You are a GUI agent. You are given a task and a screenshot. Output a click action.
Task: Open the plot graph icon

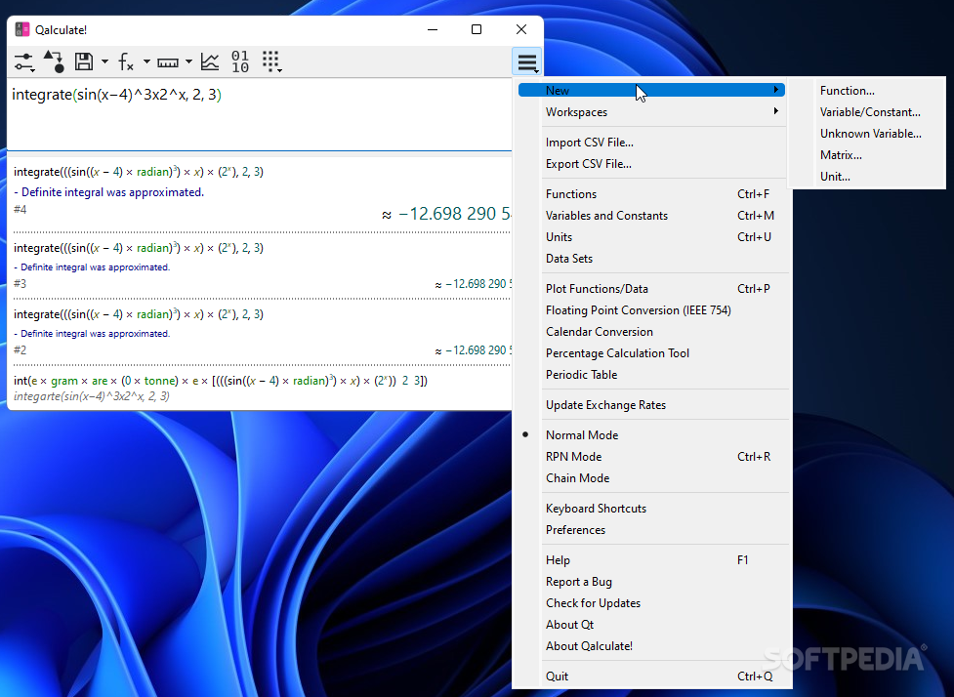point(210,61)
